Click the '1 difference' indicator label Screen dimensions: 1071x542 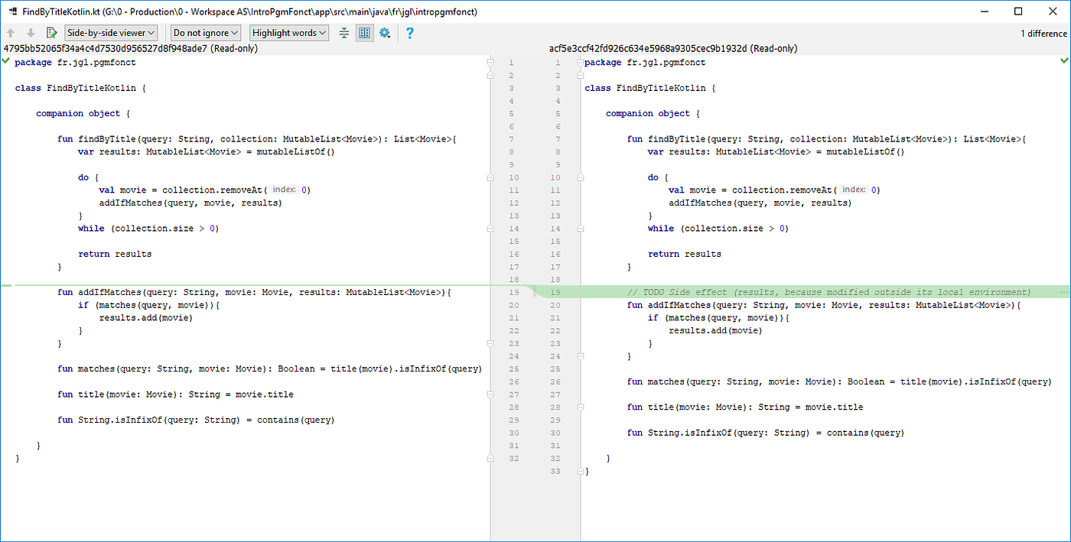tap(1043, 33)
